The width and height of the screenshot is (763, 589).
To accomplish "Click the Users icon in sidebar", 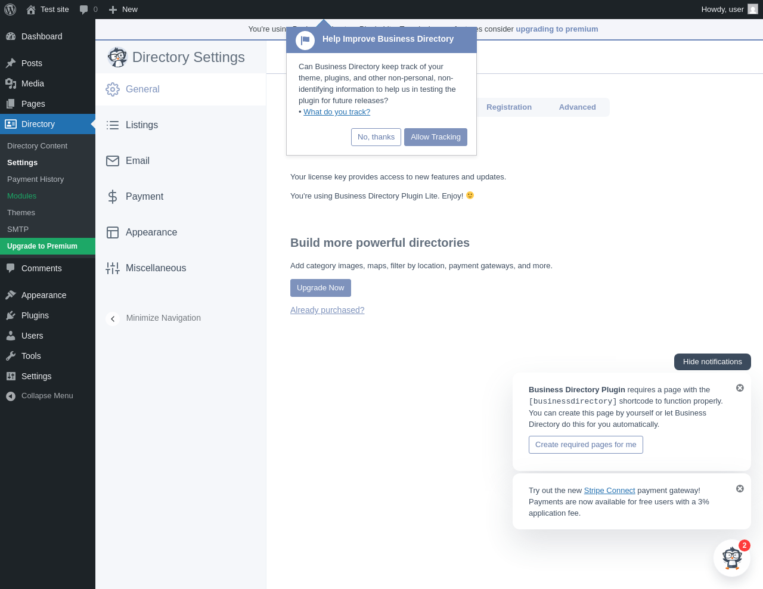I will tap(11, 336).
